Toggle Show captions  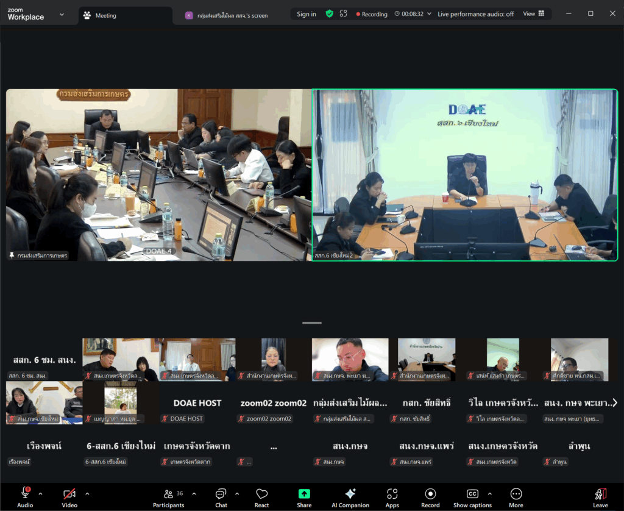click(x=472, y=496)
